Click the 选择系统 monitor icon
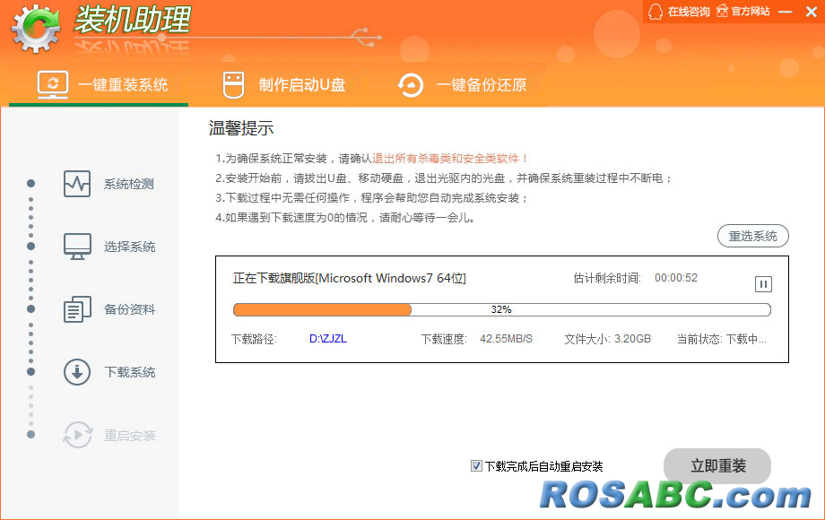This screenshot has width=825, height=520. tap(77, 247)
